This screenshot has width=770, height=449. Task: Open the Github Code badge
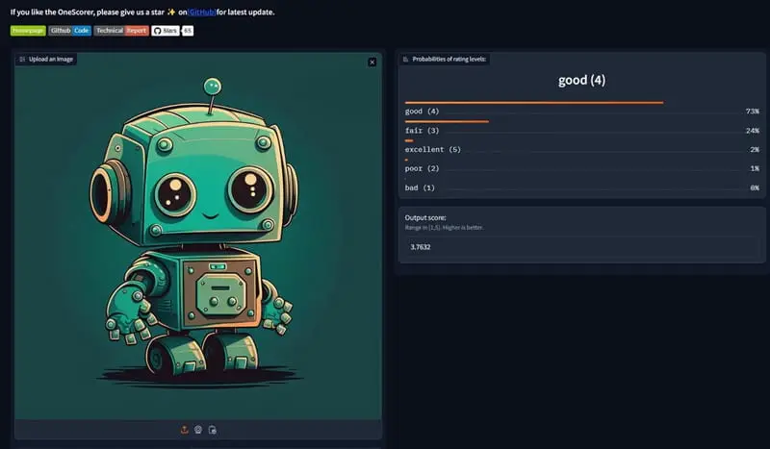(70, 31)
